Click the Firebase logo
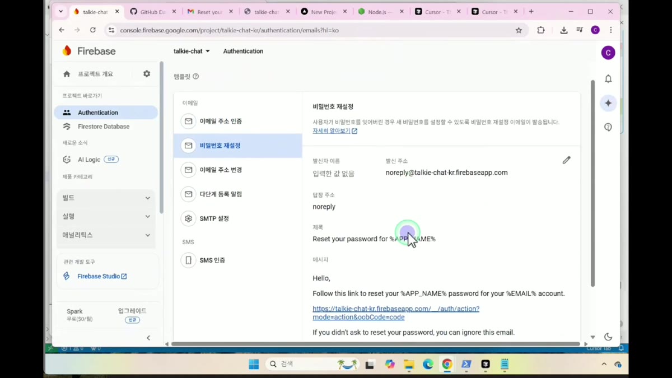 pos(88,51)
